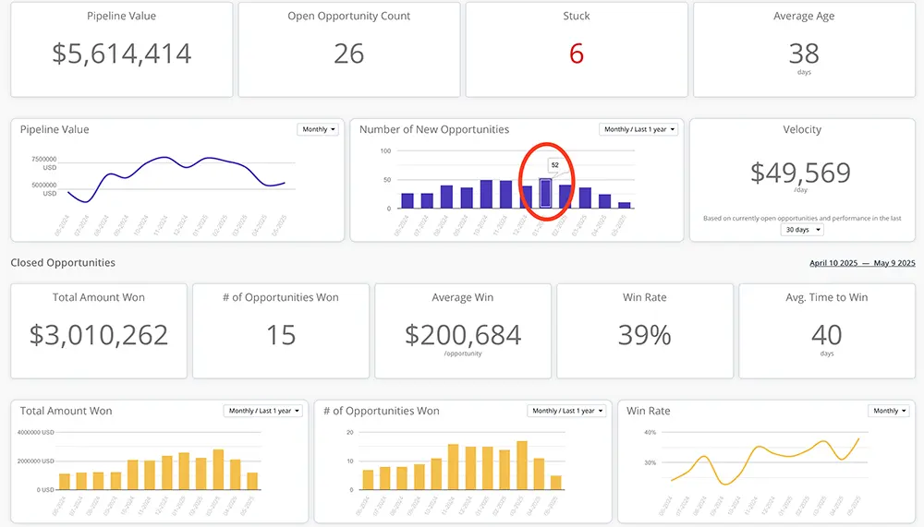Open the 39% Win Rate metric

(645, 334)
